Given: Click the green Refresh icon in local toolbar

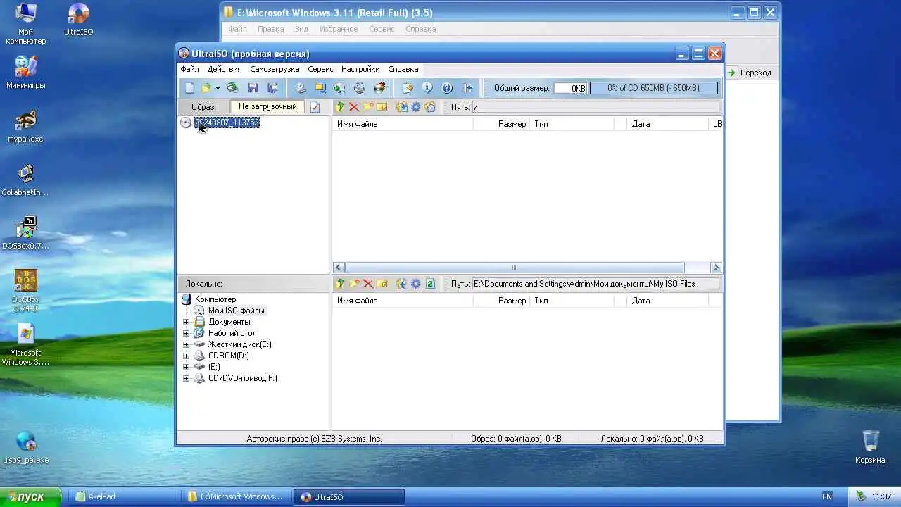Looking at the screenshot, I should point(430,284).
